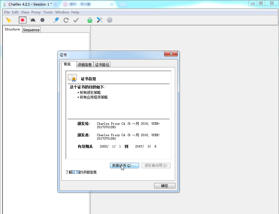Switch to the Sequence tab

tap(31, 30)
